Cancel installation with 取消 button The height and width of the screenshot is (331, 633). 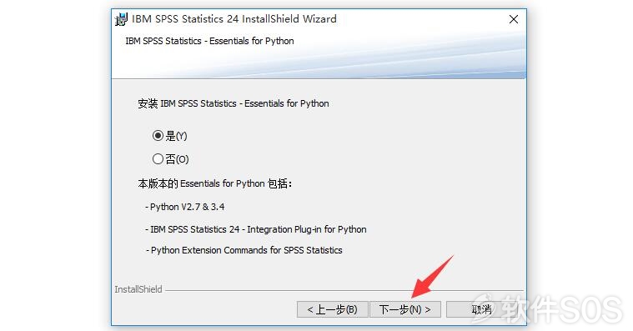tap(481, 309)
